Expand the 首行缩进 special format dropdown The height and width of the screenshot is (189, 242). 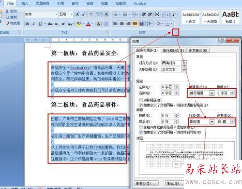[212, 93]
